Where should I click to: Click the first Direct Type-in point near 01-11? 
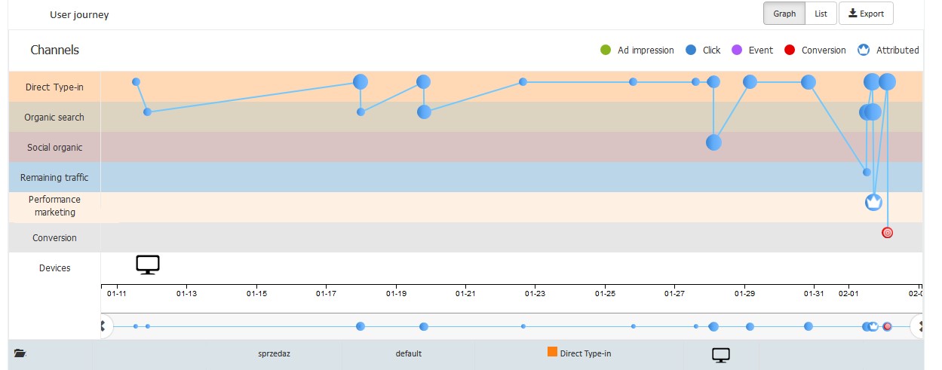coord(136,82)
